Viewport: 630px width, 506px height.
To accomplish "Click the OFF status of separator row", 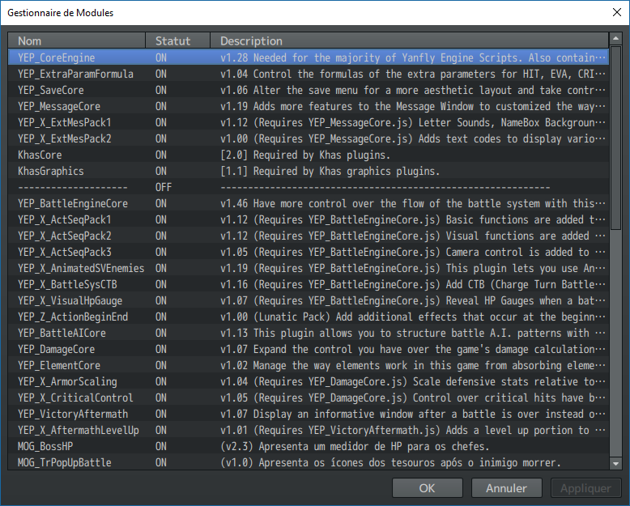I will [164, 187].
